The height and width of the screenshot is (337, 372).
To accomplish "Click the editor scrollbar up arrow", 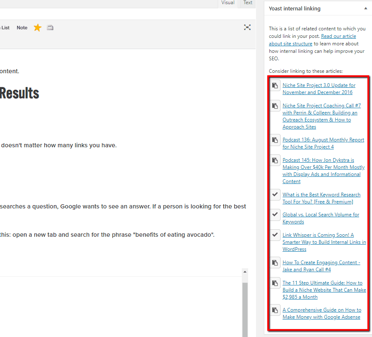I will pyautogui.click(x=245, y=272).
